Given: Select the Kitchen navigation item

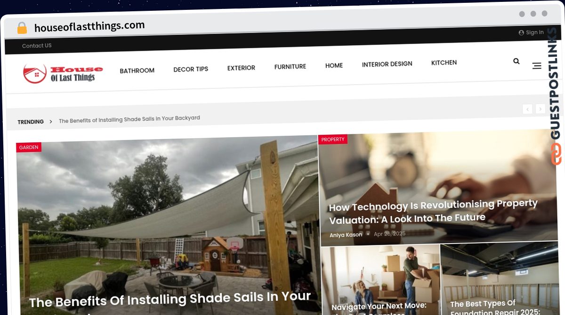Looking at the screenshot, I should click(444, 63).
